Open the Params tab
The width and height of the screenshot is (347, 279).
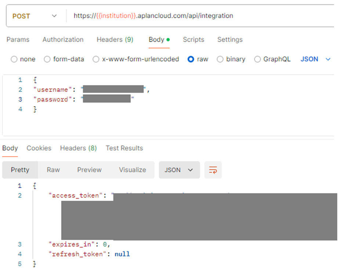[x=18, y=40]
